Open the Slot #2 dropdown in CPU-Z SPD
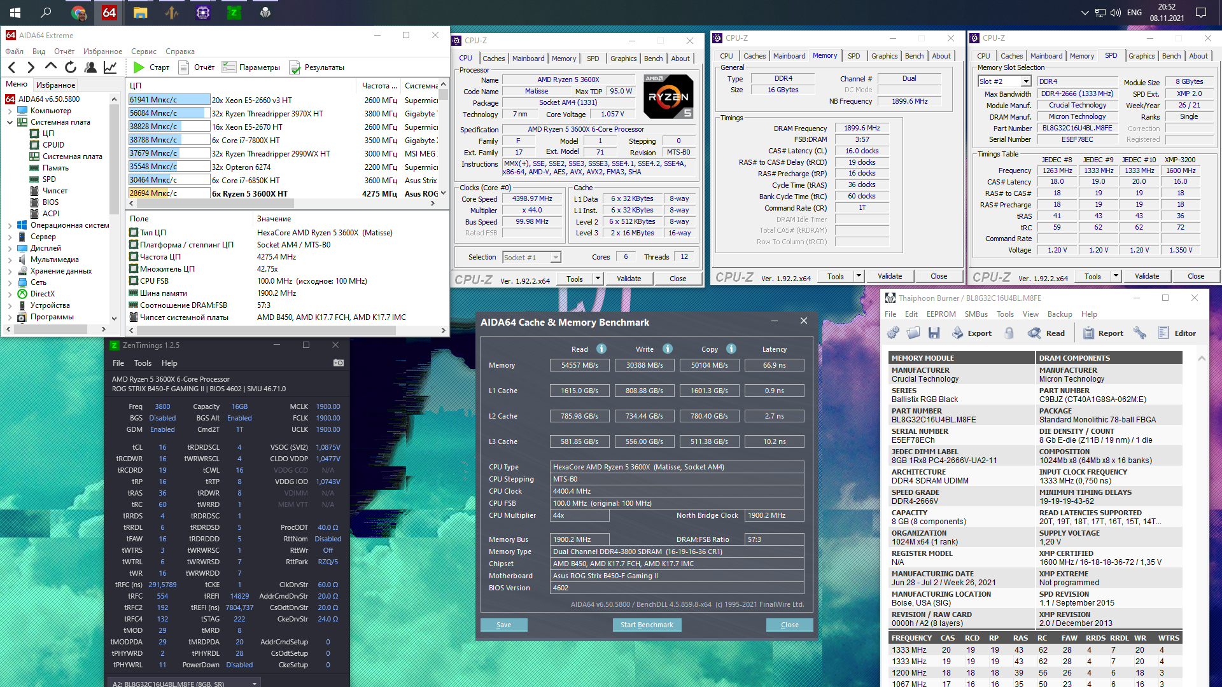Image resolution: width=1222 pixels, height=687 pixels. [1026, 81]
